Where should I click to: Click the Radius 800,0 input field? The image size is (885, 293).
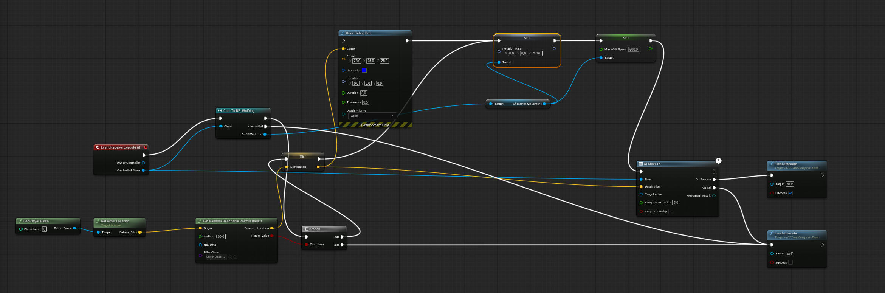pyautogui.click(x=220, y=237)
